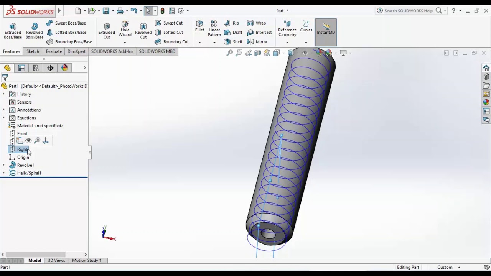Choose Lofted Boss/Base feature
Screen dimensions: 491x276
pos(66,32)
